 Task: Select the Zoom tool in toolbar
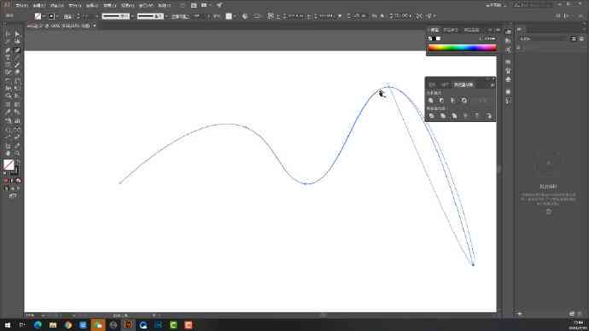coord(17,154)
